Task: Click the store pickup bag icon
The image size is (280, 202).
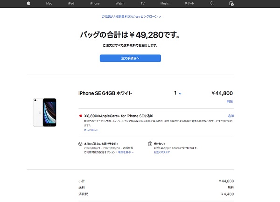Action: click(150, 144)
